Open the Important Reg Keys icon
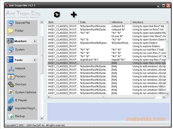Screen dimensions: 173x129 point(10,108)
